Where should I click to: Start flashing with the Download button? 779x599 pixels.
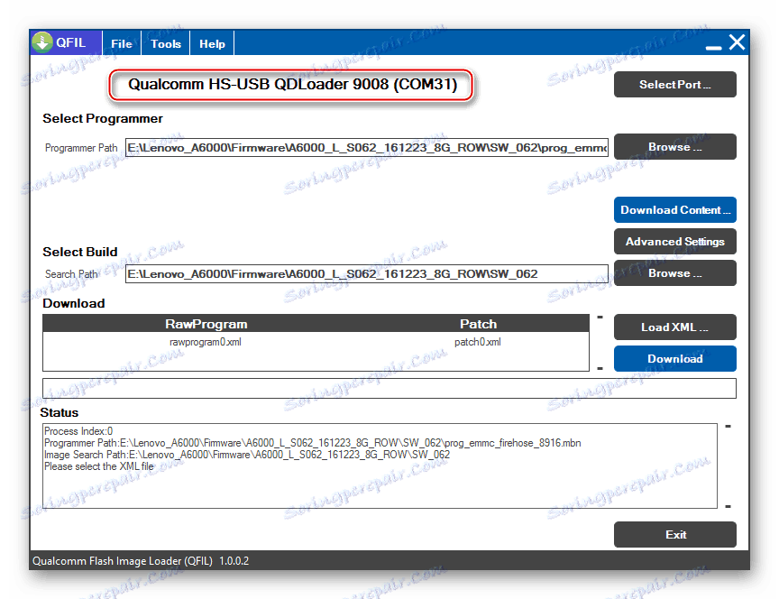(x=675, y=358)
